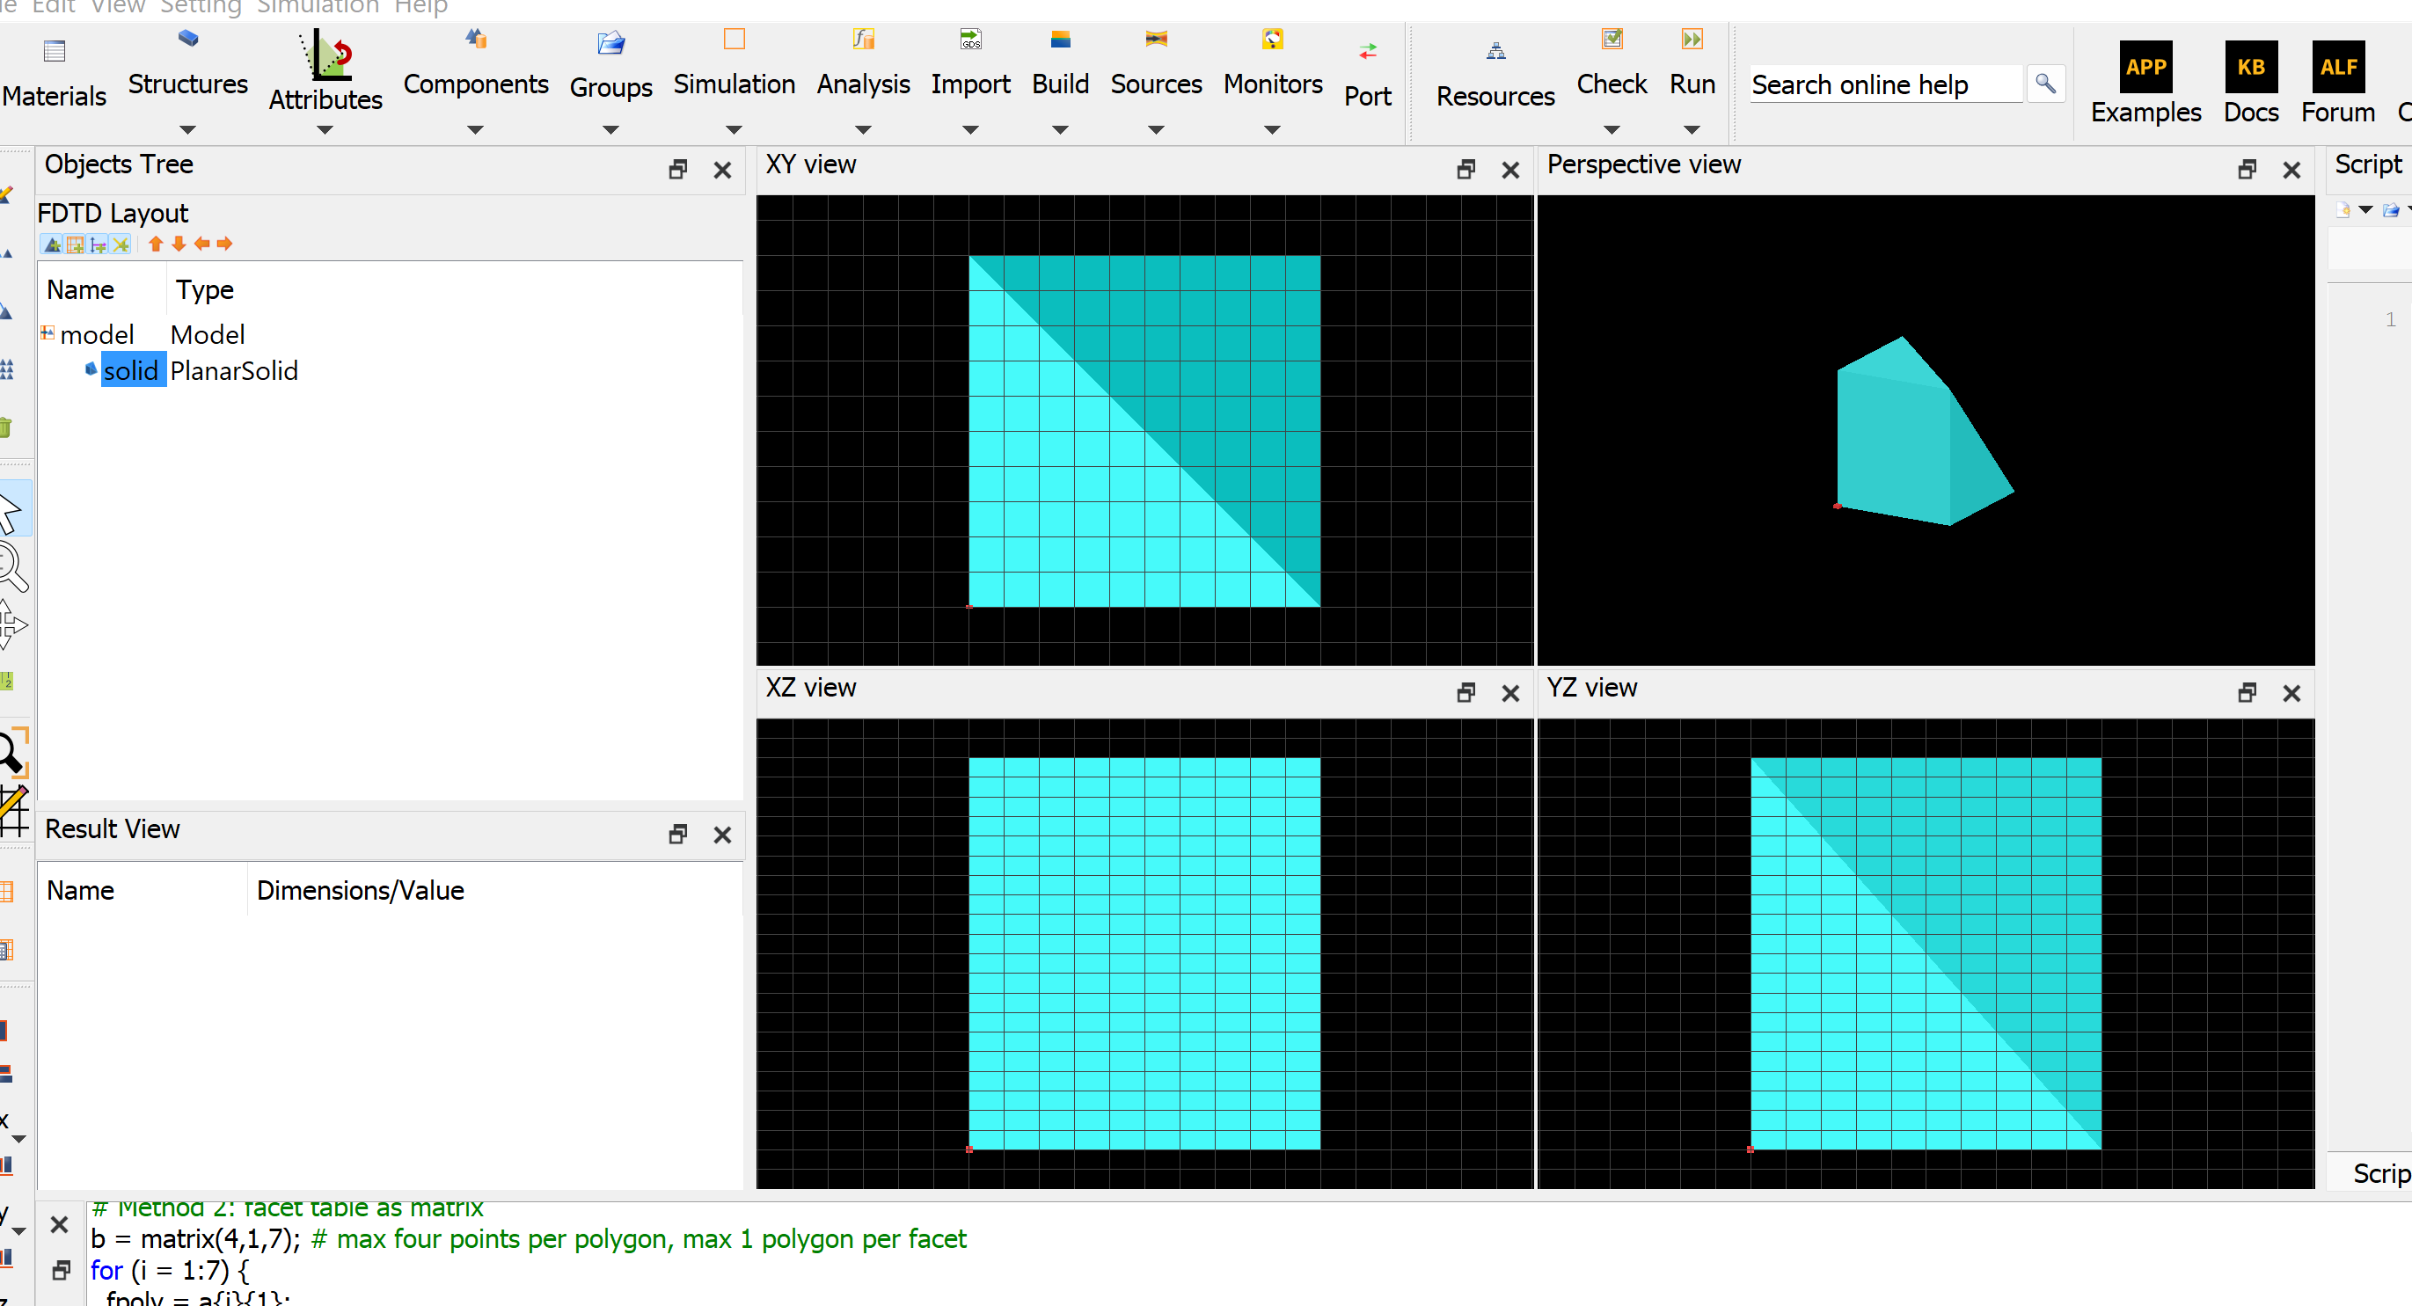Activate the Select arrow tool
The width and height of the screenshot is (2412, 1306).
11,509
